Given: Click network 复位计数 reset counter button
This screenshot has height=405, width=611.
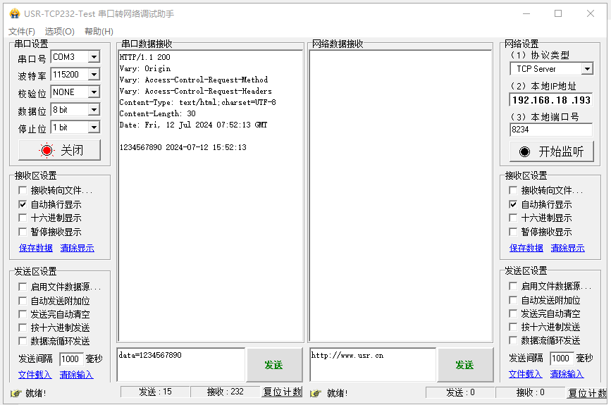Looking at the screenshot, I should [x=587, y=392].
